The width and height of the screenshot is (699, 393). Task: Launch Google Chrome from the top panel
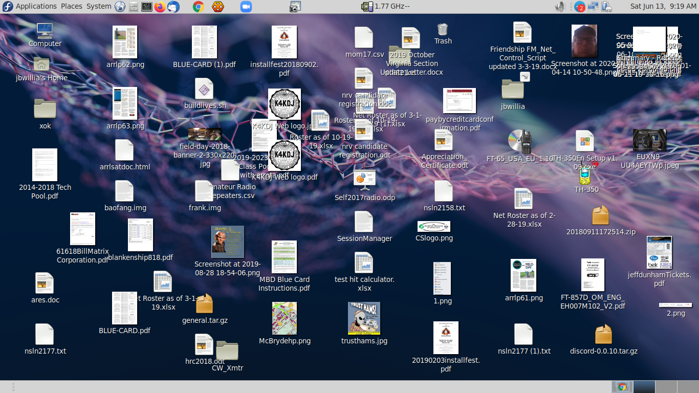coord(199,7)
